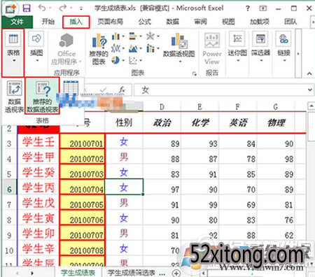Image resolution: width=315 pixels, height=277 pixels.
Task: Open the 文件 tab
Action: (17, 22)
